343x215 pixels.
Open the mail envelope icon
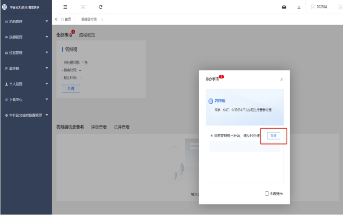coord(284,7)
